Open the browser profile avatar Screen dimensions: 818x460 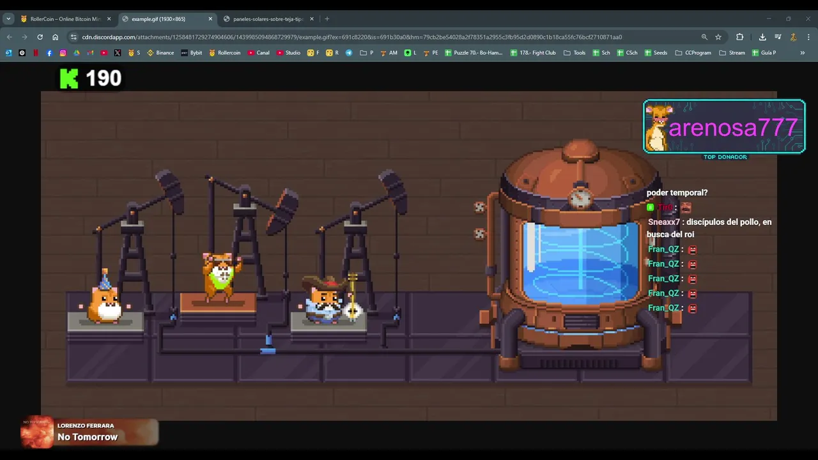[x=793, y=37]
